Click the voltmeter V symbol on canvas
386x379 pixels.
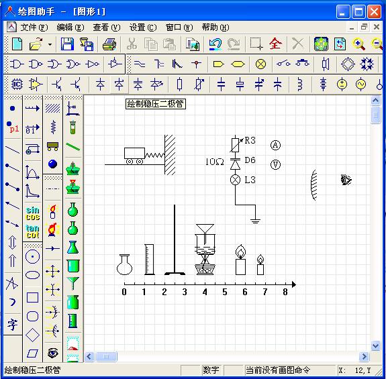coord(275,164)
